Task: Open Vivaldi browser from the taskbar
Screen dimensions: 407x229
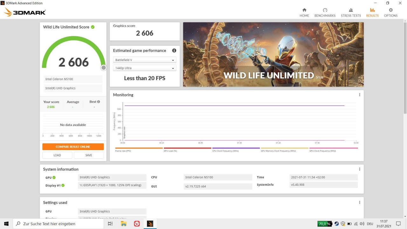Action: (137, 224)
